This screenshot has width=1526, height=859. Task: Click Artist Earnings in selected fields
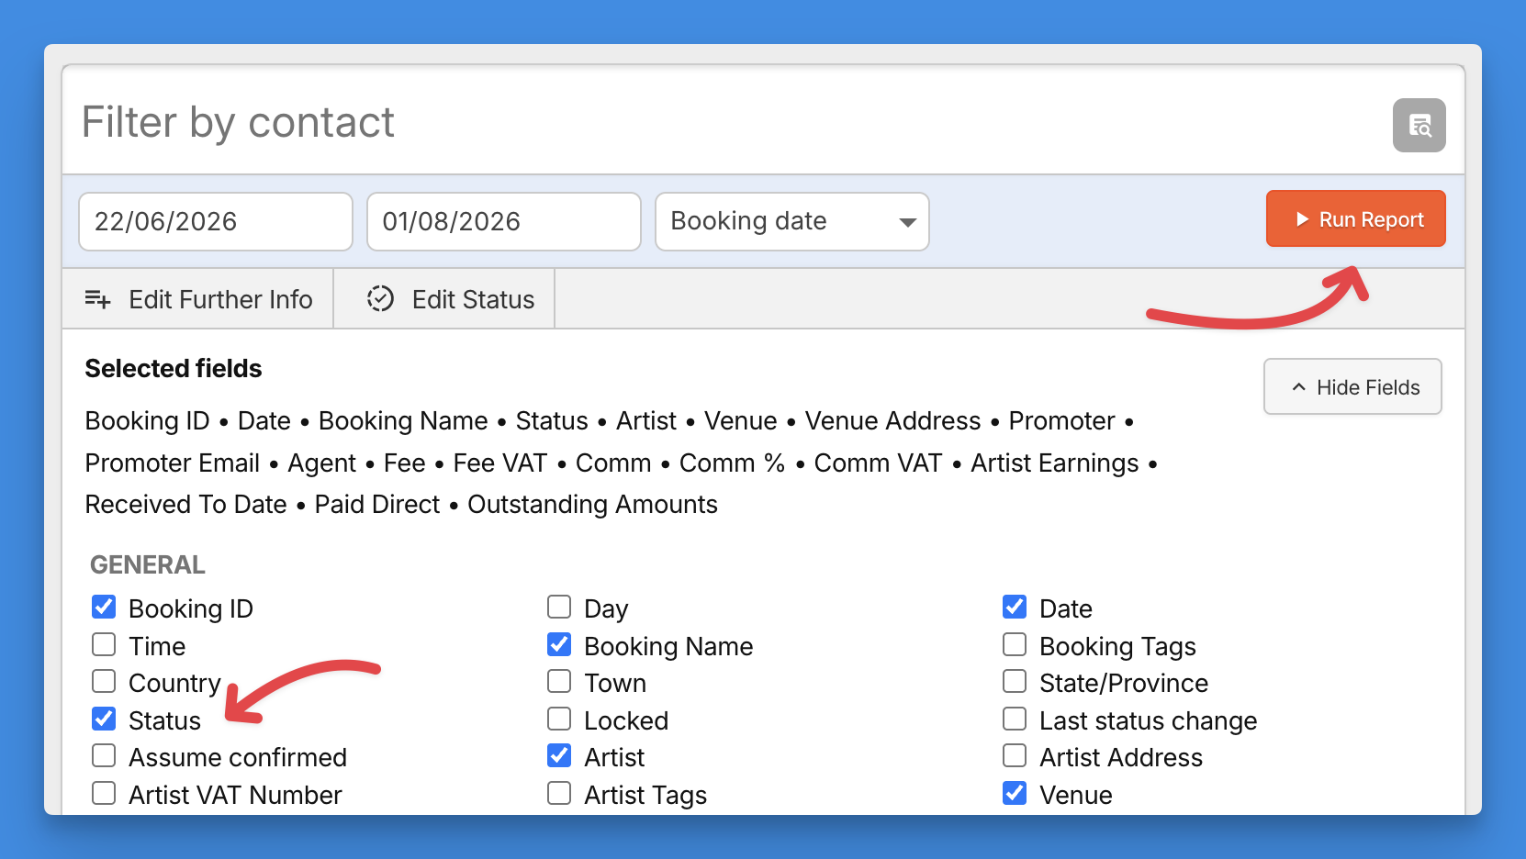pos(1054,463)
